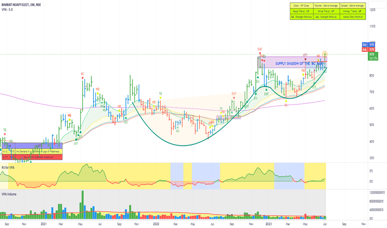Click the red alert row at bottom left
Viewport: 387px width, 228px height.
(32, 157)
